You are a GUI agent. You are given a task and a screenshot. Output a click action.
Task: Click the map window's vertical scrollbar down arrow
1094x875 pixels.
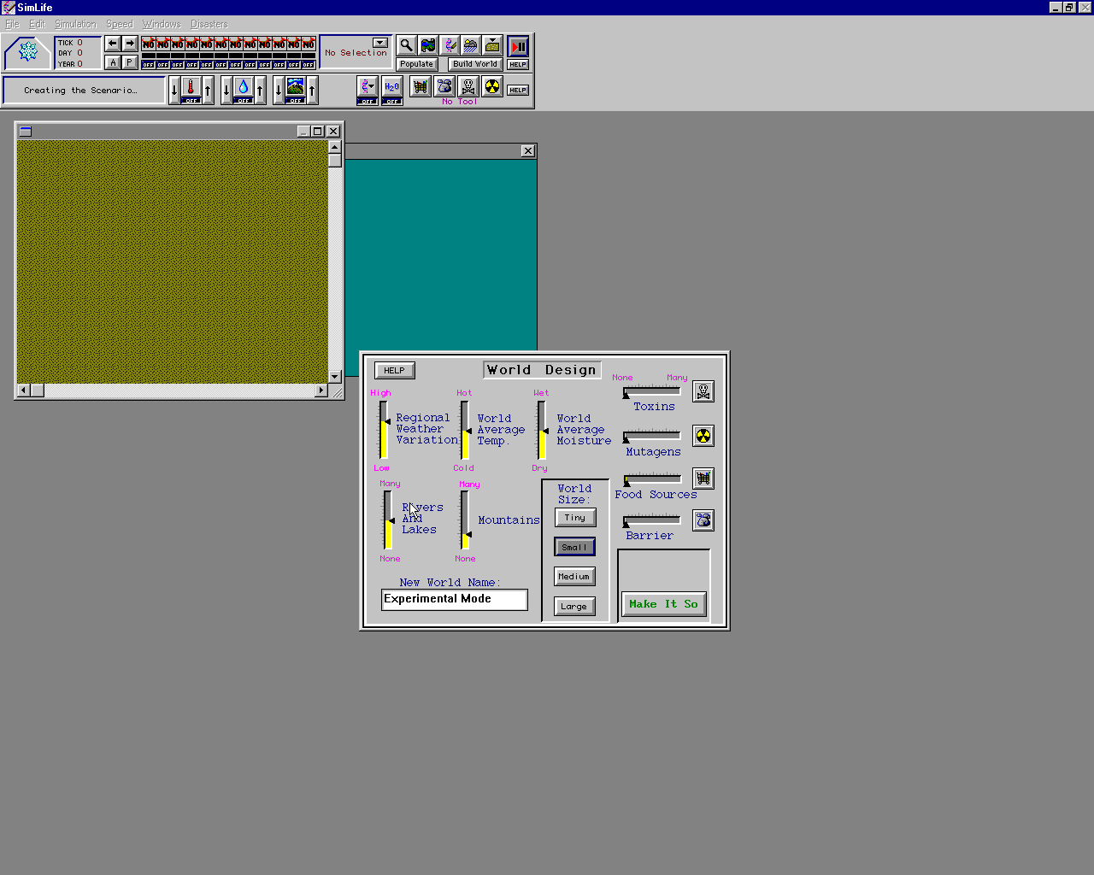click(x=335, y=376)
